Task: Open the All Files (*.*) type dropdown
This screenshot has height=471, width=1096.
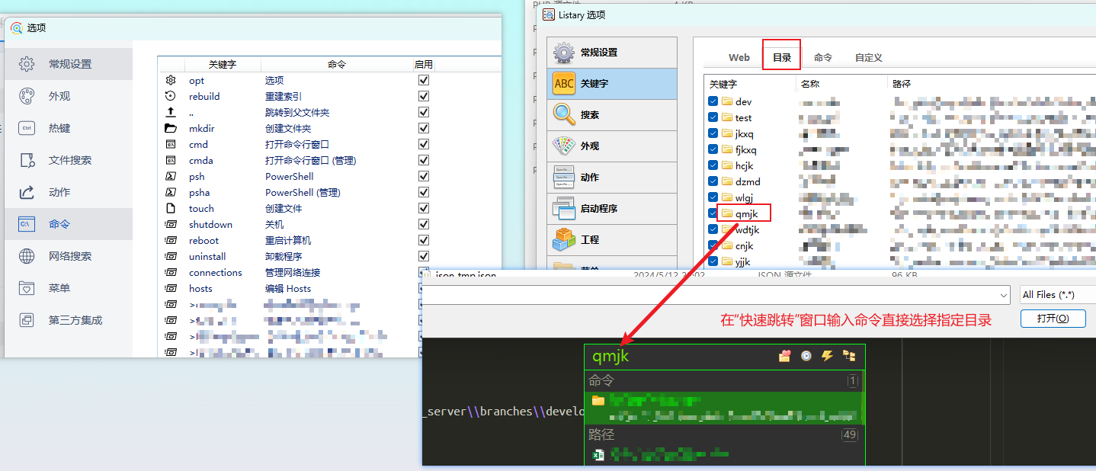Action: pos(1057,295)
